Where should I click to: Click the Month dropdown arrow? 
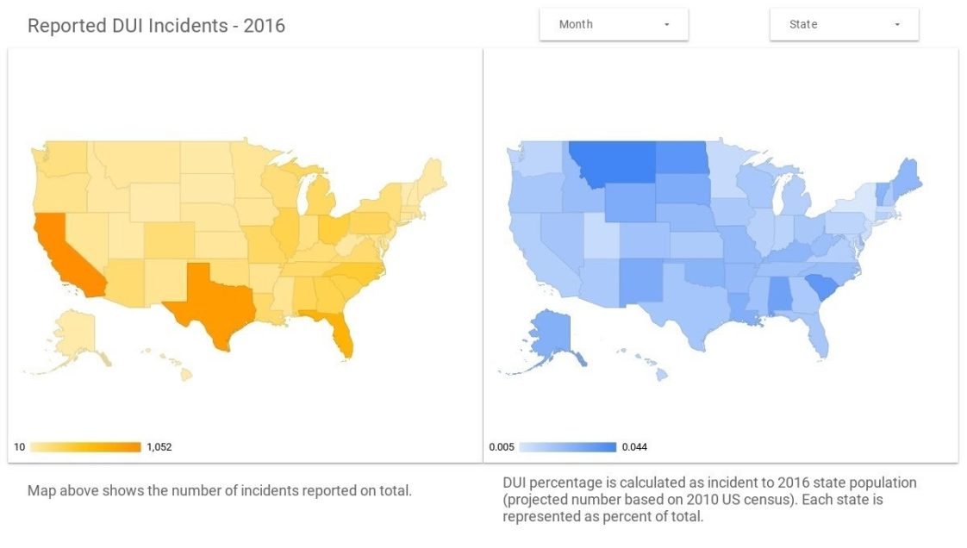point(666,24)
